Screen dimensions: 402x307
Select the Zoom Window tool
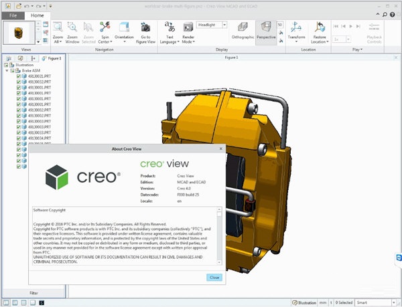[x=72, y=28]
